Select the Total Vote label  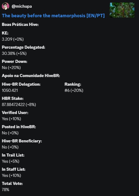click(12, 183)
